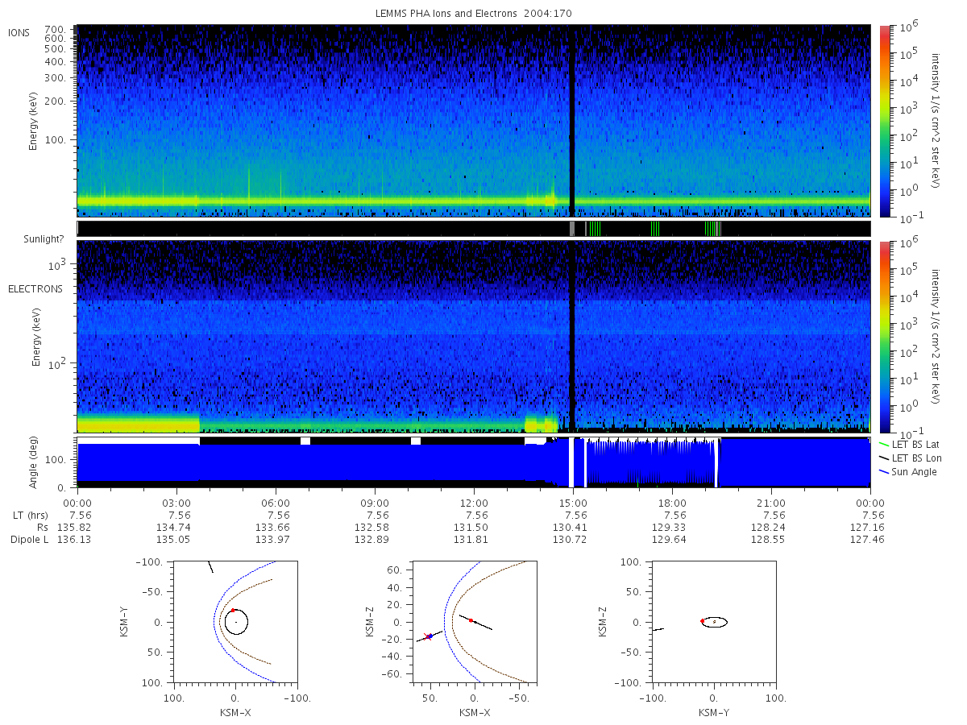Click the ion panel's Energy (keV) axis label
The height and width of the screenshot is (725, 967).
click(x=34, y=121)
